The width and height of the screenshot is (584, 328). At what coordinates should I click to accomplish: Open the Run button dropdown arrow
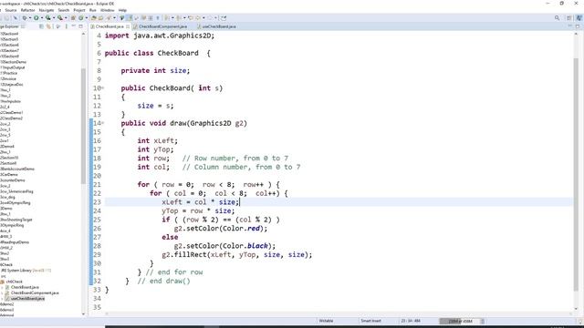pyautogui.click(x=42, y=18)
